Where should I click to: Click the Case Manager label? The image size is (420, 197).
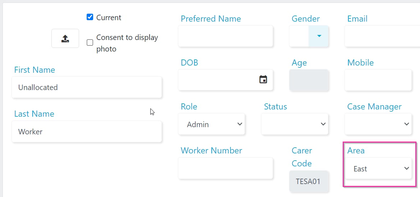tap(374, 107)
